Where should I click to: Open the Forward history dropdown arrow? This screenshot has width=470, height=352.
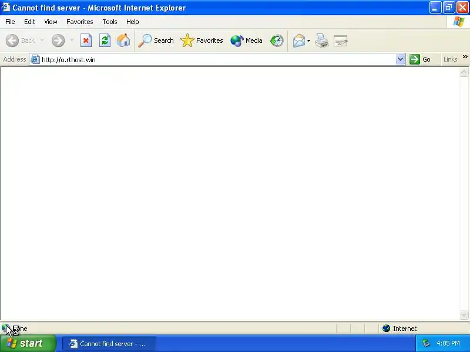pyautogui.click(x=72, y=40)
